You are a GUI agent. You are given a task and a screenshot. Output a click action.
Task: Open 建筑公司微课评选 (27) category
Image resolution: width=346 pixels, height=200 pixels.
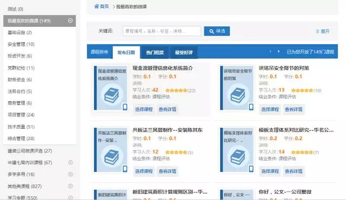click(30, 151)
